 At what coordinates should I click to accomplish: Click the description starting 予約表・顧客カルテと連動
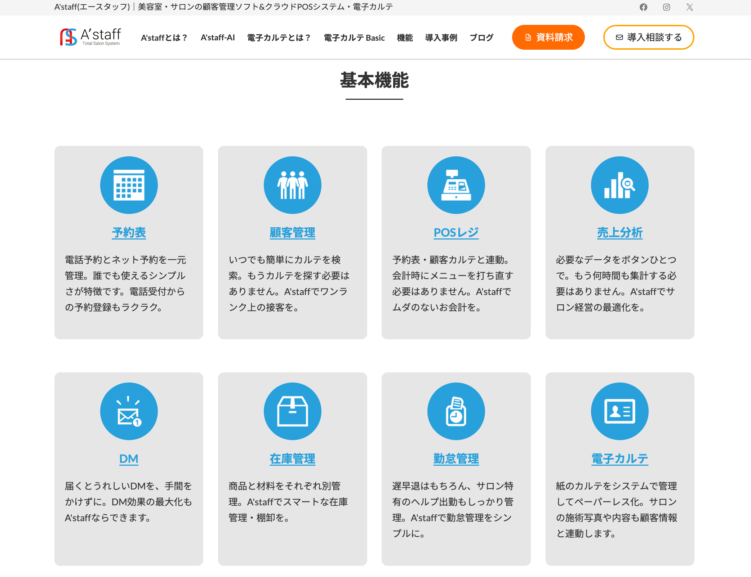pos(453,283)
